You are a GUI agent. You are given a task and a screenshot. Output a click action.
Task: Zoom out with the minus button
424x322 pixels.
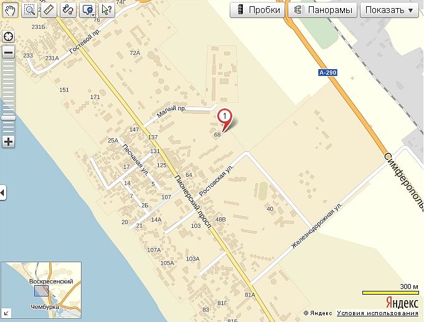(8, 52)
